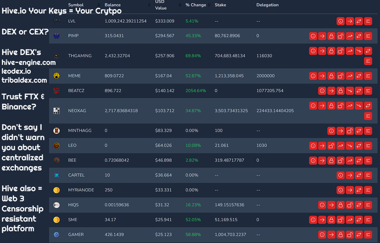Show transaction history for SME

tap(368, 220)
